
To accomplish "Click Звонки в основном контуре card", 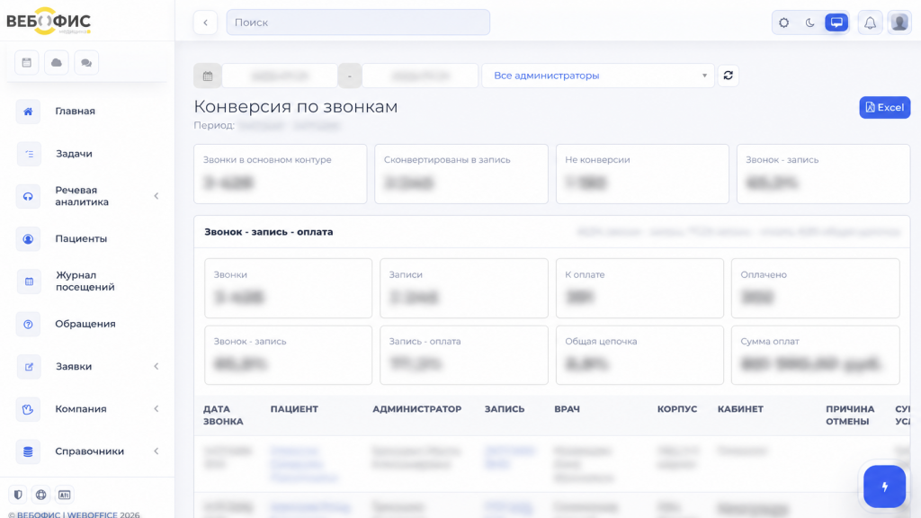I will point(281,174).
